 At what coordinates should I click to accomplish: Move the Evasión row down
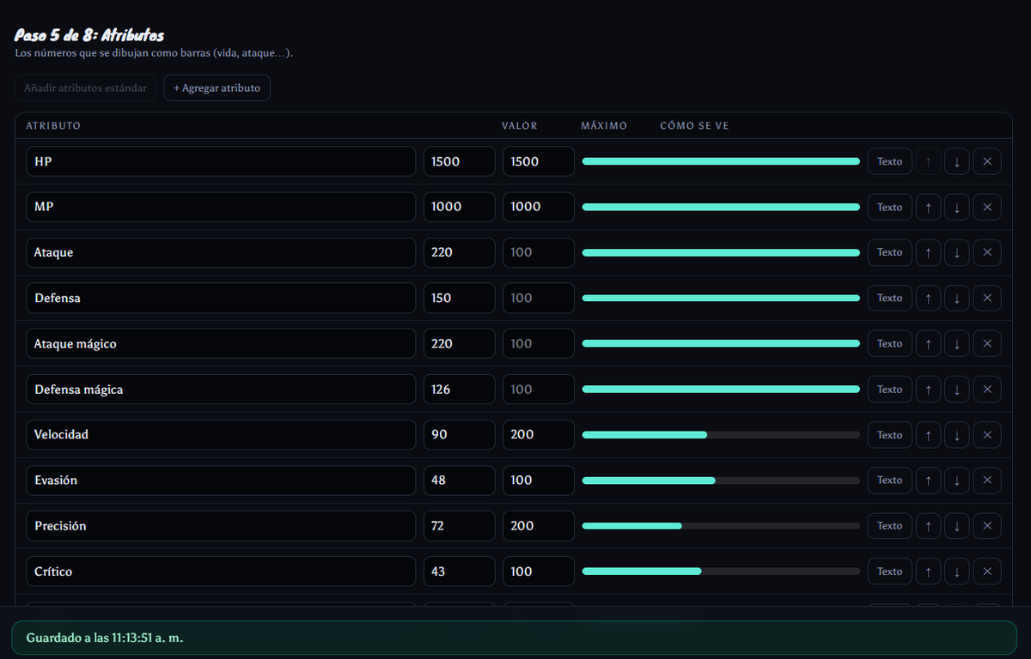pos(957,481)
